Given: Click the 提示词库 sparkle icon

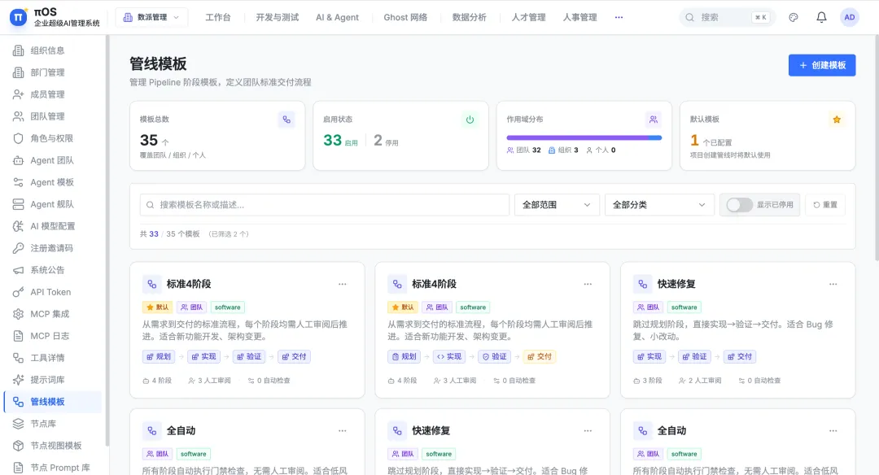Looking at the screenshot, I should tap(19, 380).
